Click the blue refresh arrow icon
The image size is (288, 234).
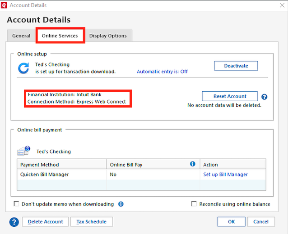click(23, 68)
